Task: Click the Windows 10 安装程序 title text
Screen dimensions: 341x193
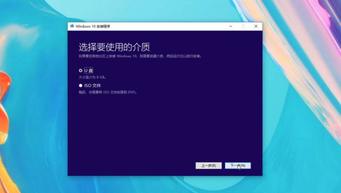Action: point(93,26)
